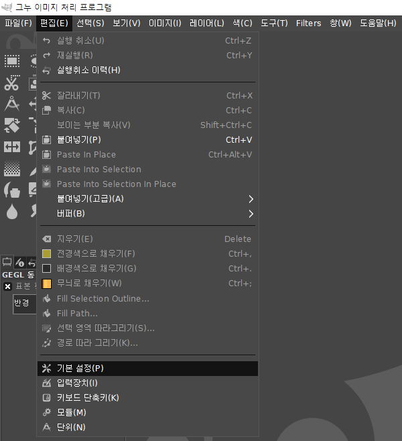
Task: Open the 색(C) menu
Action: coord(243,23)
